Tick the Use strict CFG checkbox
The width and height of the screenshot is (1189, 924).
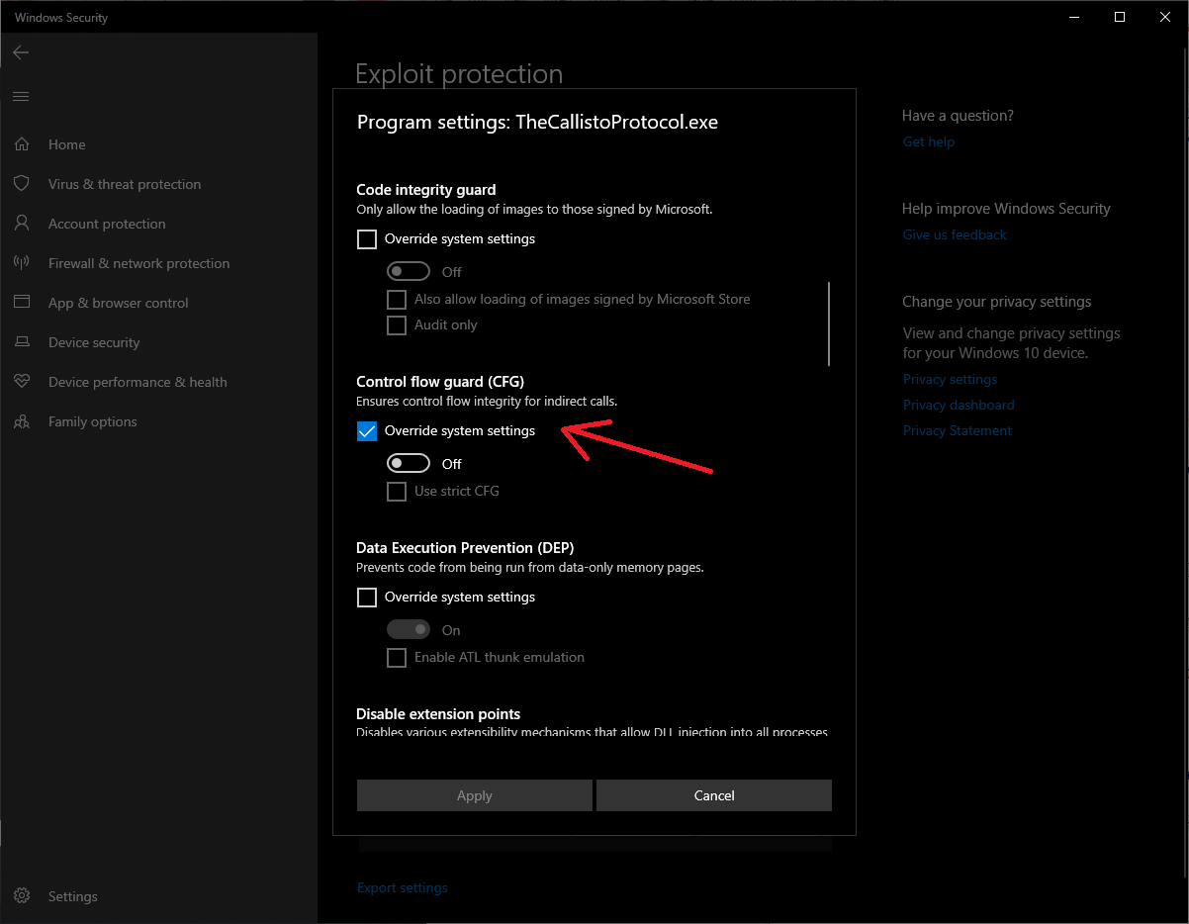[397, 492]
